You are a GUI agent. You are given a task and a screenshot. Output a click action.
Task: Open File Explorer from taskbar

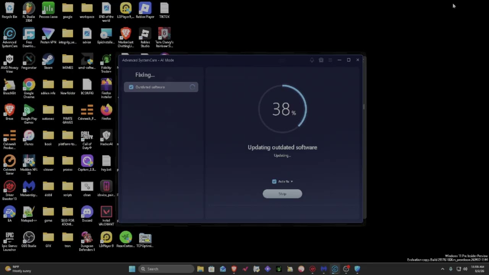pos(201,269)
